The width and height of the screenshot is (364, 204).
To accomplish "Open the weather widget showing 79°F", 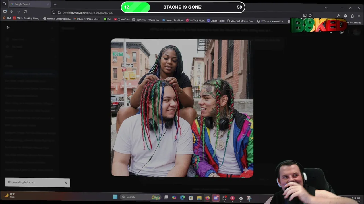I will point(10,195).
